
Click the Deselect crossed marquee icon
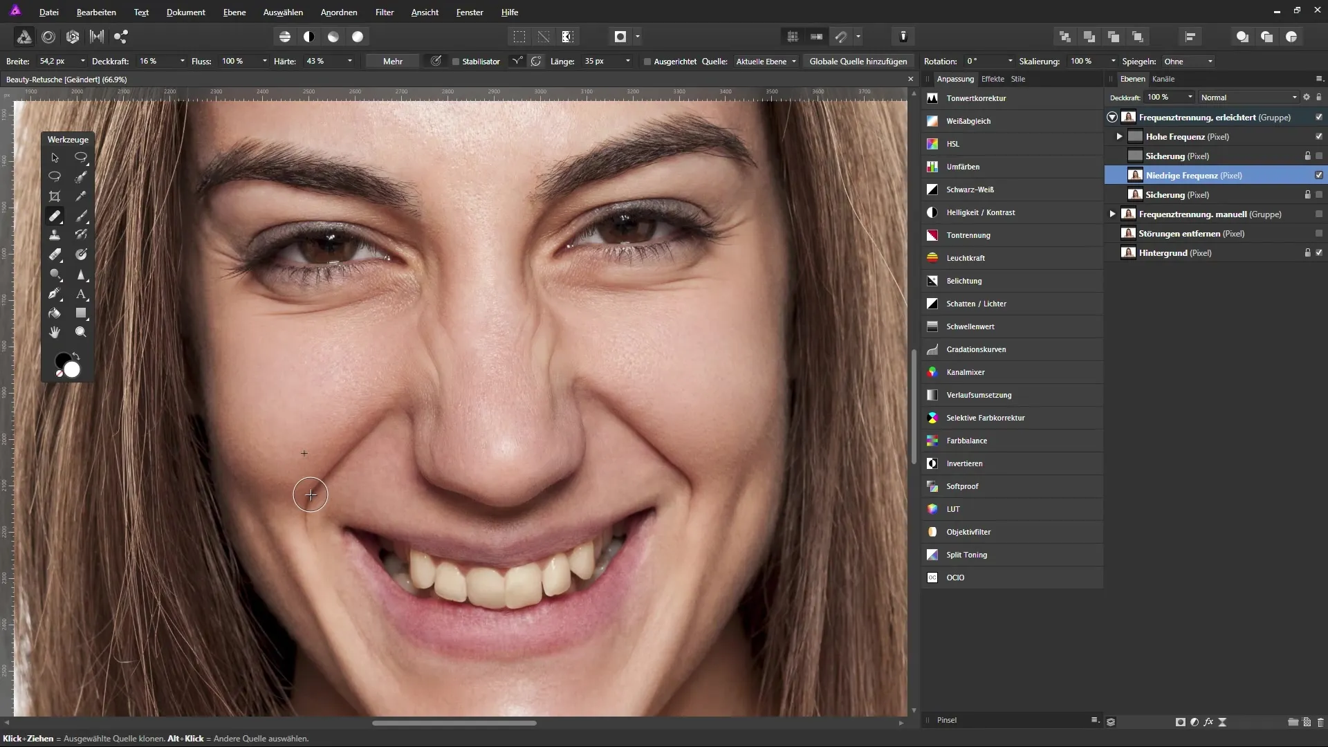(544, 37)
